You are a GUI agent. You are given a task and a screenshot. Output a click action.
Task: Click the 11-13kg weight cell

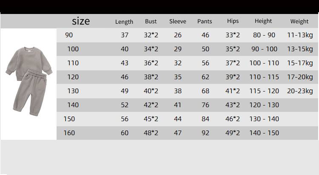pos(300,35)
